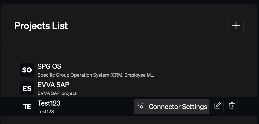The height and width of the screenshot is (124, 259).
Task: Click the connector gear icon beside Connector Settings
Action: click(140, 105)
